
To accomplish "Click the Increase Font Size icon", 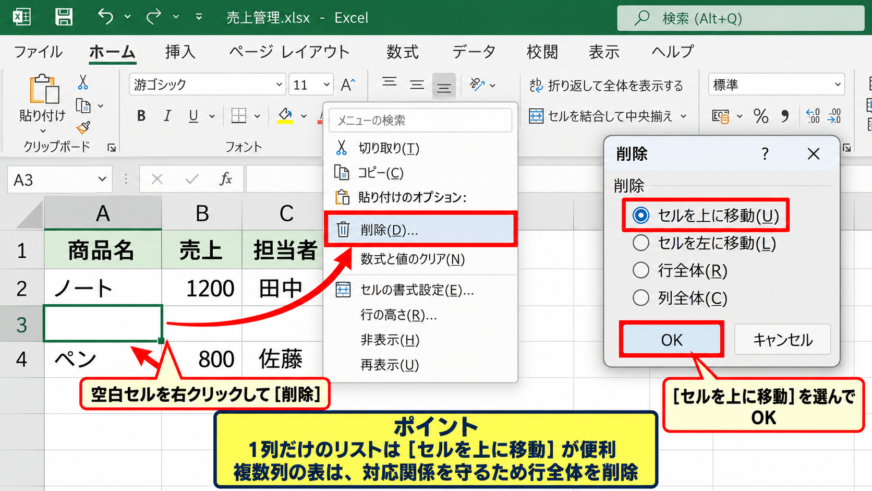I will (348, 85).
